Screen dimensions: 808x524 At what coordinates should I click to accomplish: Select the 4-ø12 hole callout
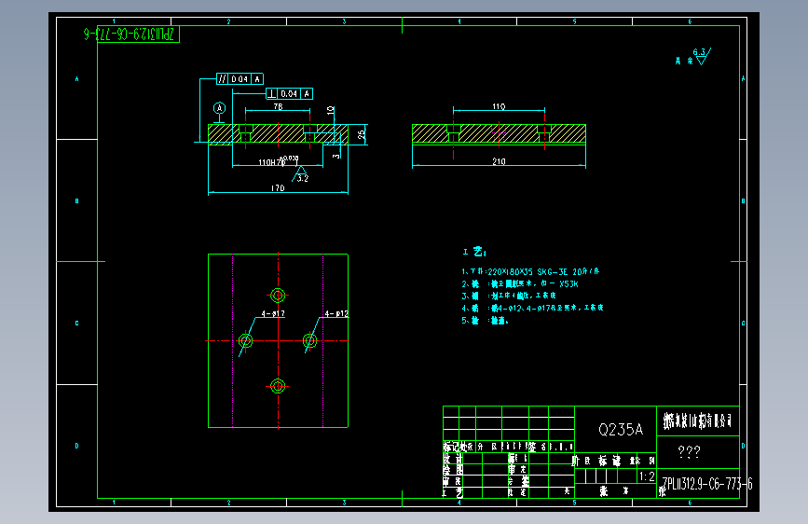click(x=336, y=313)
